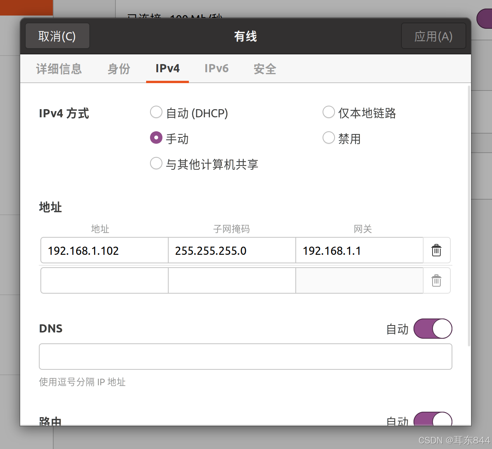Click the 应用(A) button
The height and width of the screenshot is (449, 492).
[433, 36]
